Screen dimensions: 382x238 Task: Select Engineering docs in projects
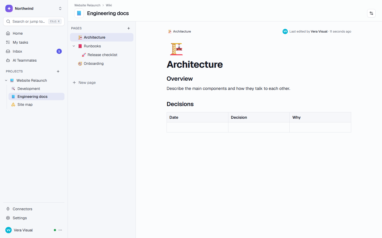tap(36, 97)
